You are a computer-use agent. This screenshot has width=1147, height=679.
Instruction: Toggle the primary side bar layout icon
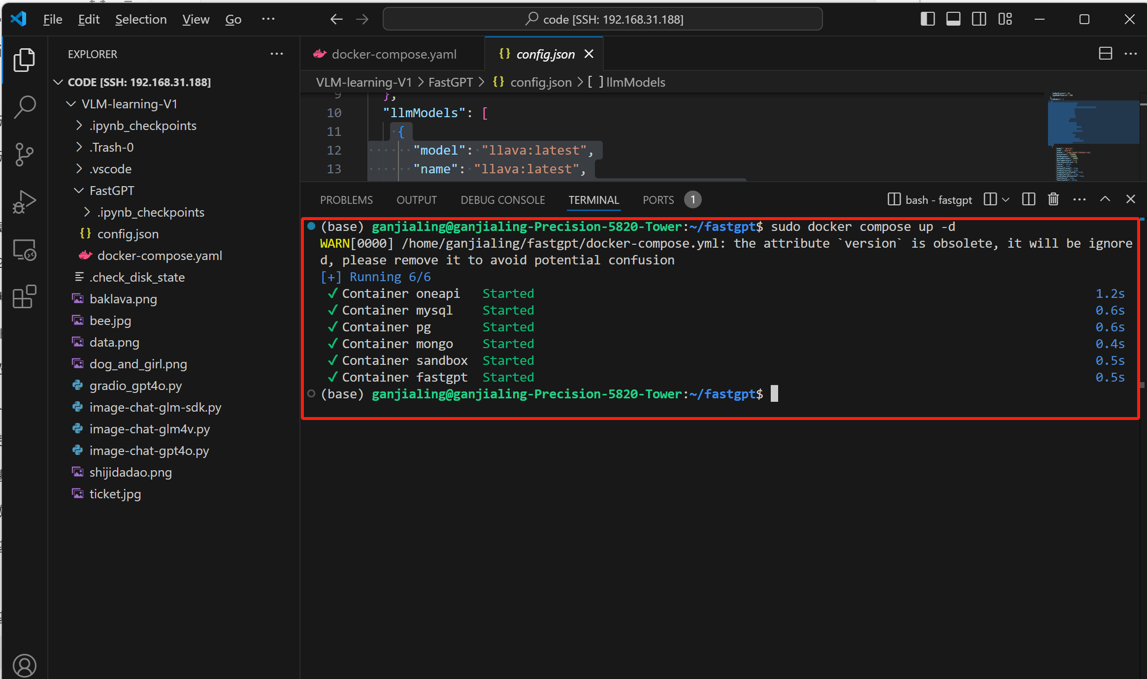(x=927, y=19)
